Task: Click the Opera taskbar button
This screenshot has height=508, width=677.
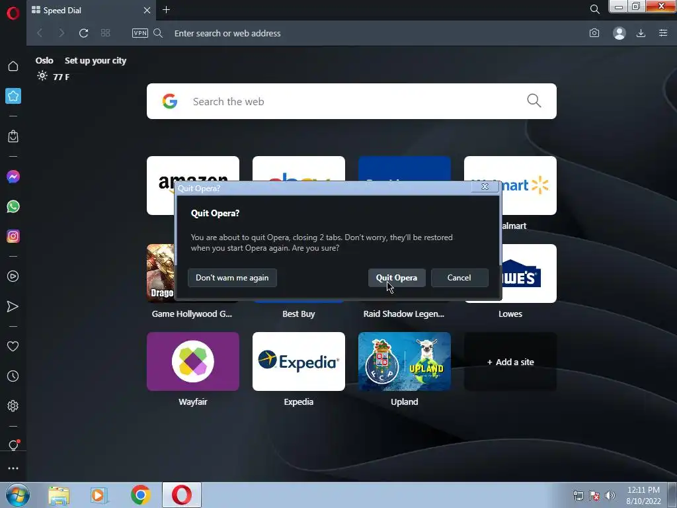Action: point(182,495)
